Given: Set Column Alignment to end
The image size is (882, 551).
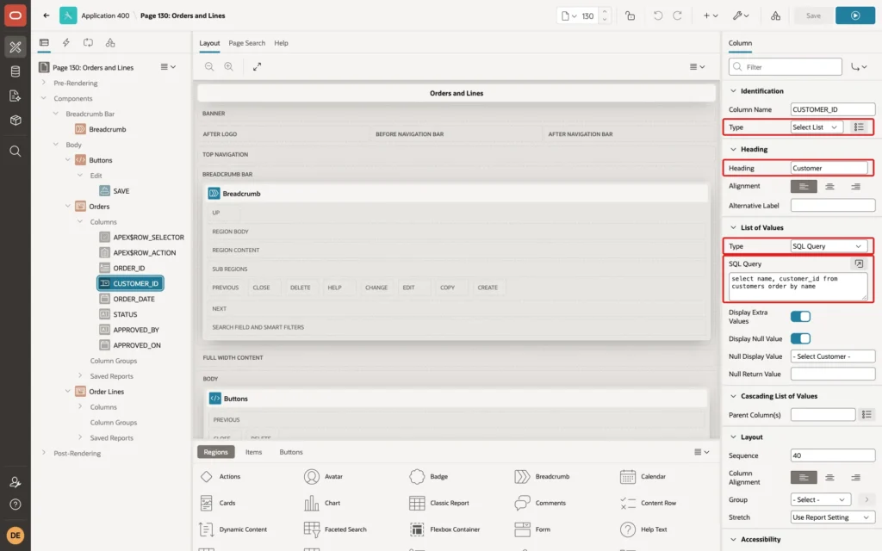Looking at the screenshot, I should point(855,477).
